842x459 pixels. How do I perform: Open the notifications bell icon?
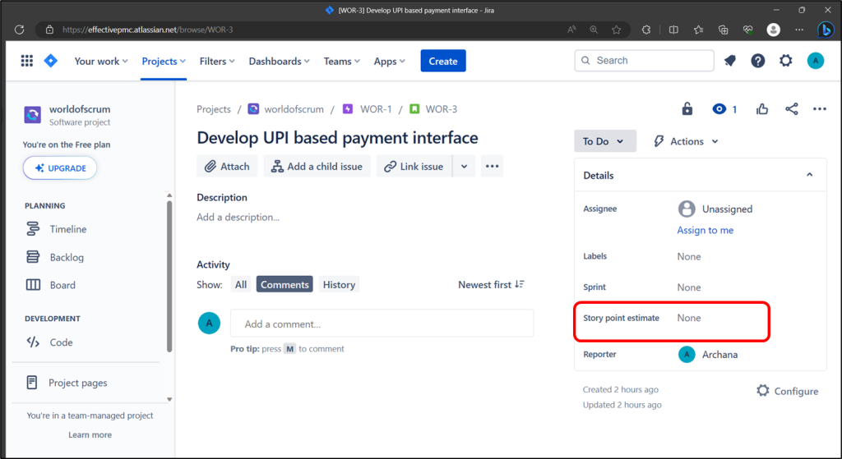tap(730, 61)
